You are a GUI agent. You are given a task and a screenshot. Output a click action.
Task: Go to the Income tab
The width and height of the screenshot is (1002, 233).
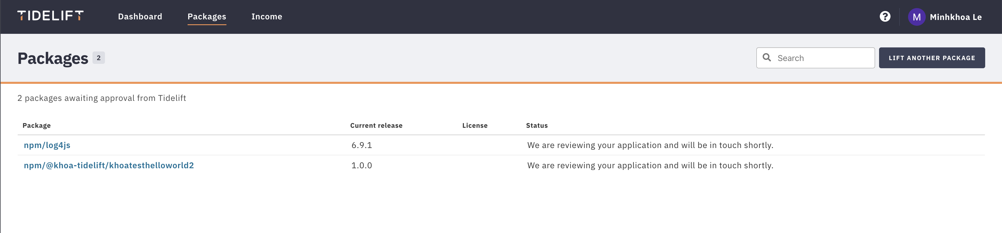pos(267,17)
